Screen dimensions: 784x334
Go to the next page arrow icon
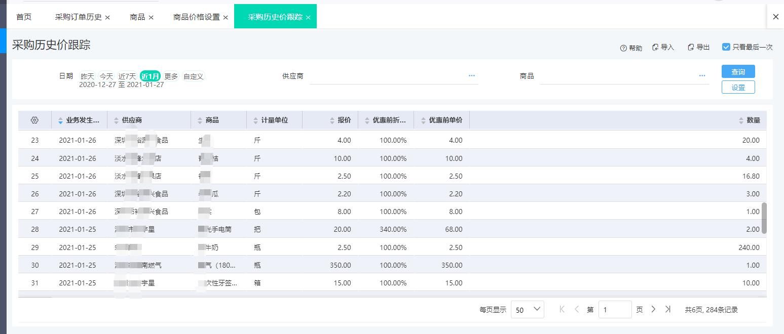point(654,309)
